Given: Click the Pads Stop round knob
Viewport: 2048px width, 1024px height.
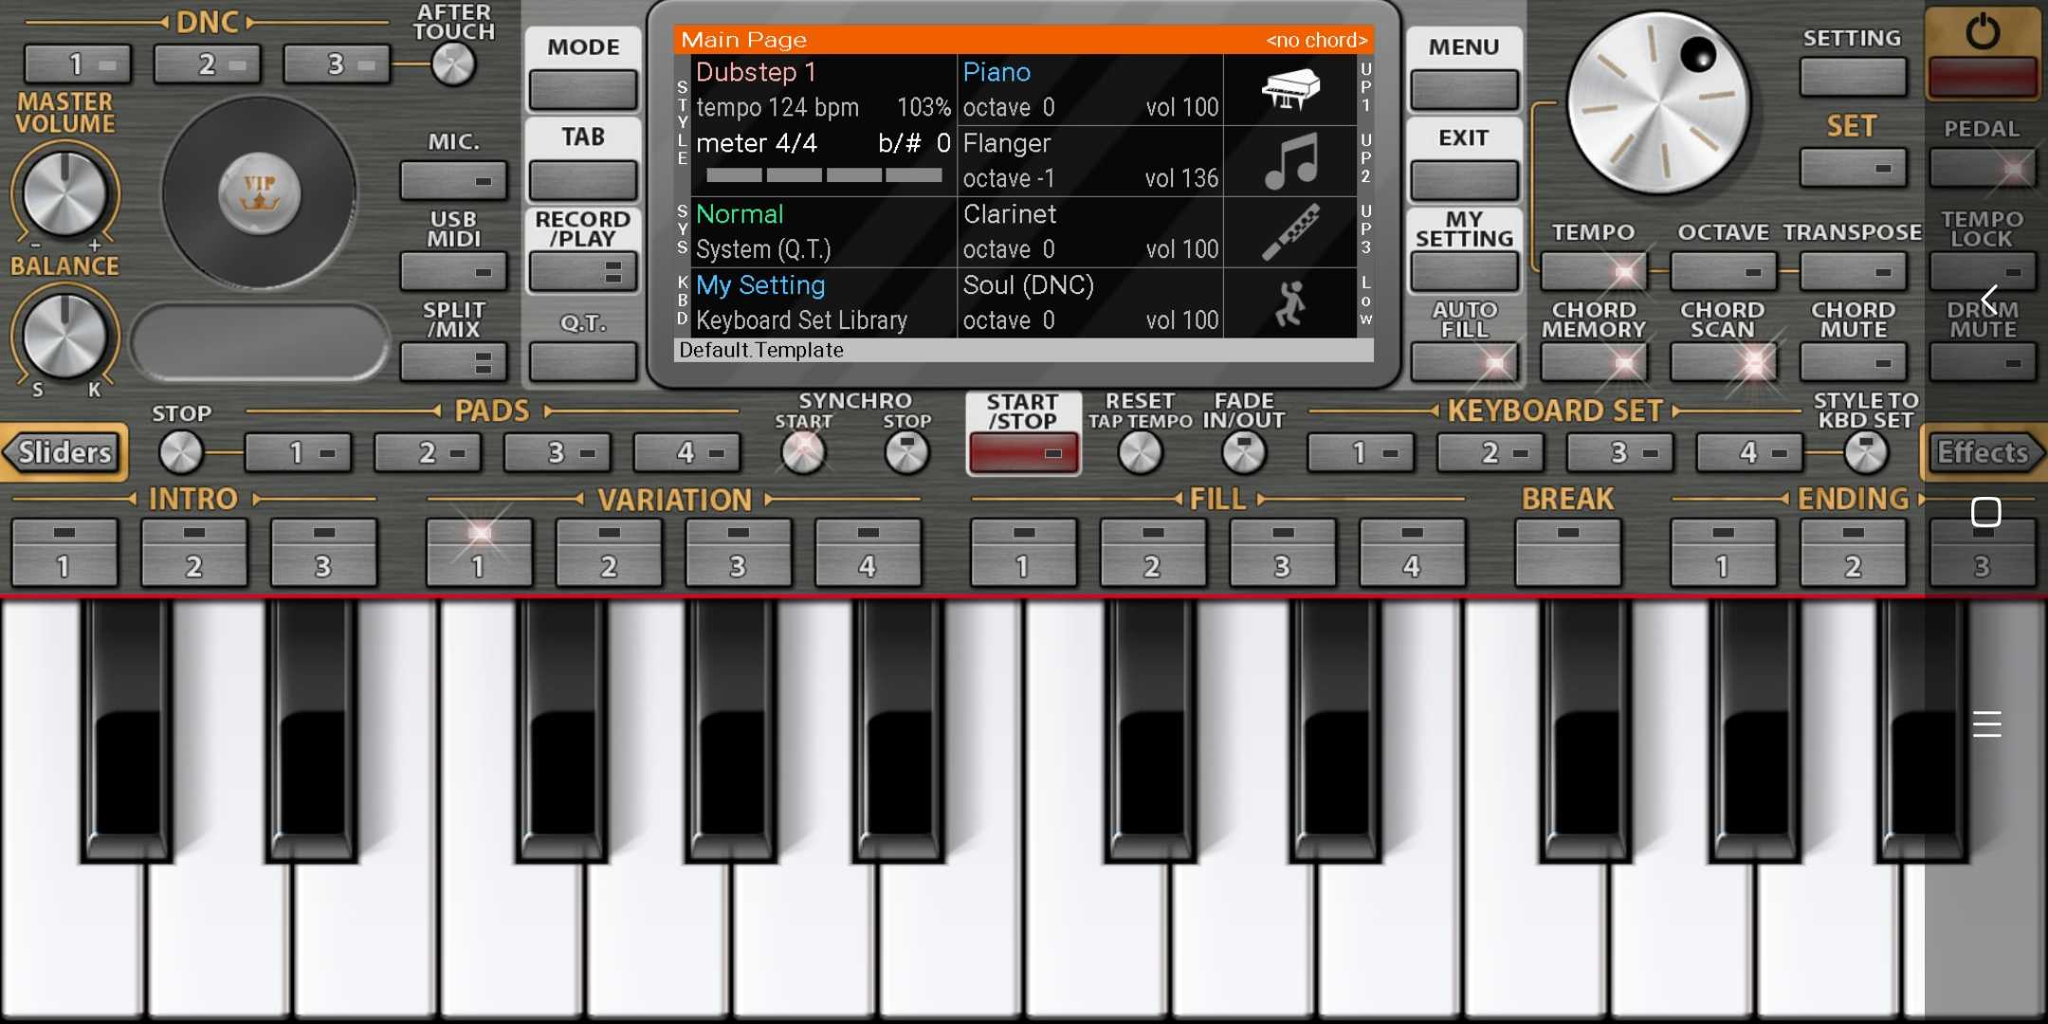Looking at the screenshot, I should point(180,453).
